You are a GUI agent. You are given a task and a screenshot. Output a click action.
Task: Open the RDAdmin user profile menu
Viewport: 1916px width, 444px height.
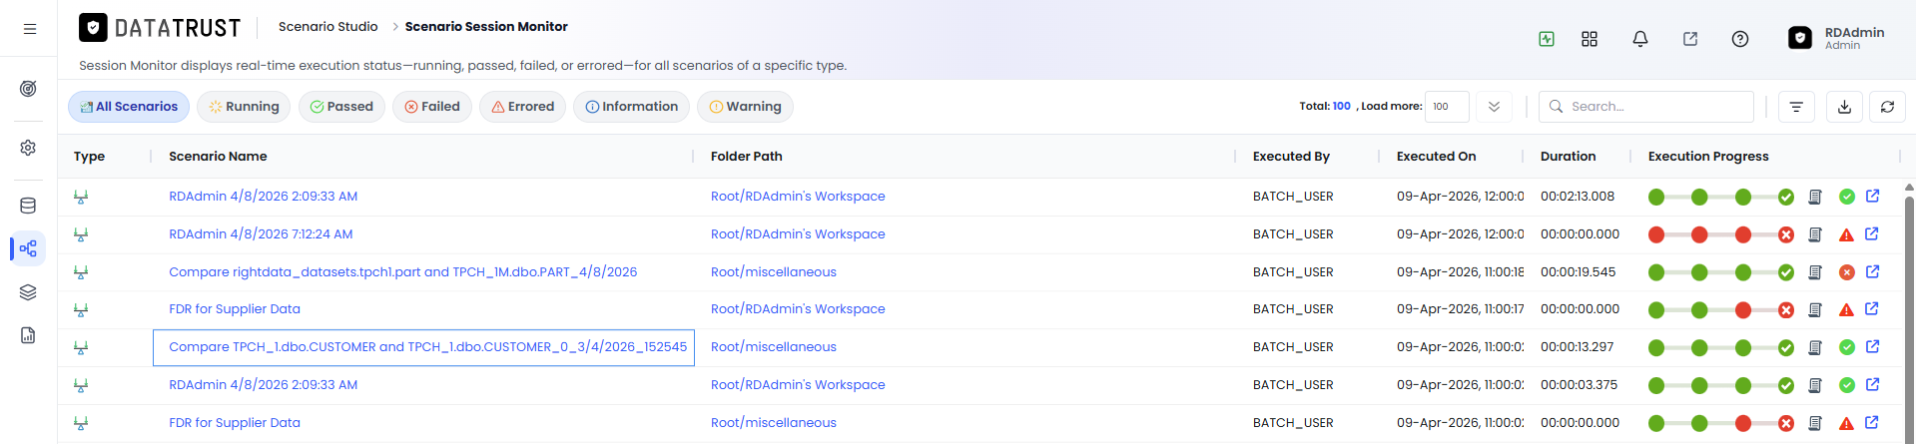click(x=1835, y=38)
